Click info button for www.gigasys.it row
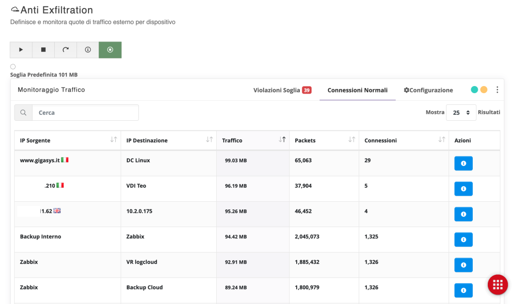 (x=463, y=164)
